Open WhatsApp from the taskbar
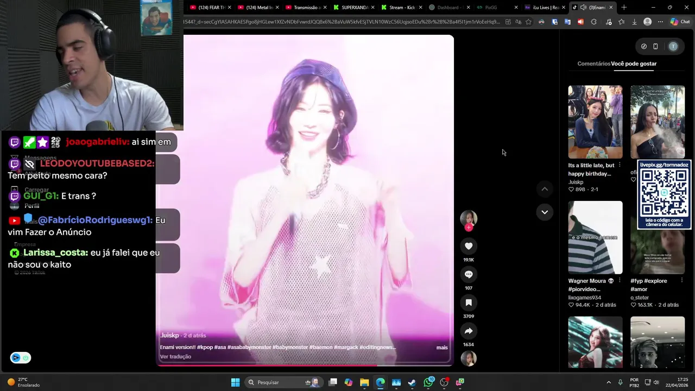 pyautogui.click(x=429, y=382)
